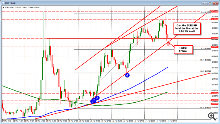Screen dimensions: 220x124
Task: Click the 1.08650 price scale value
Action: click(x=215, y=51)
